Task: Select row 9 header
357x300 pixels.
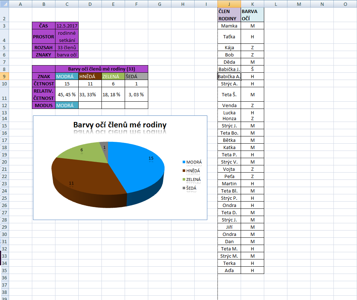Action: pos(4,76)
